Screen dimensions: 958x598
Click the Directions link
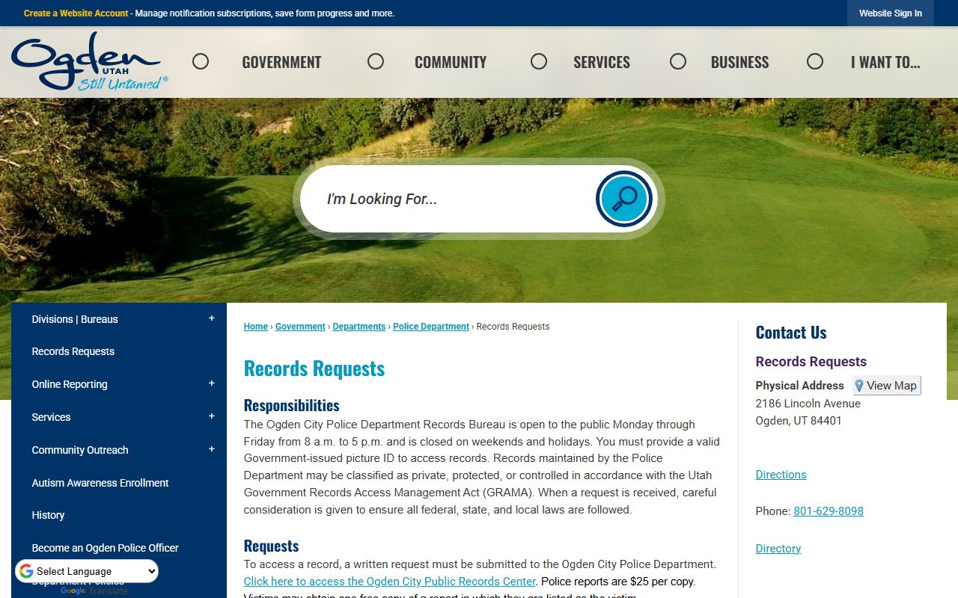coord(781,475)
